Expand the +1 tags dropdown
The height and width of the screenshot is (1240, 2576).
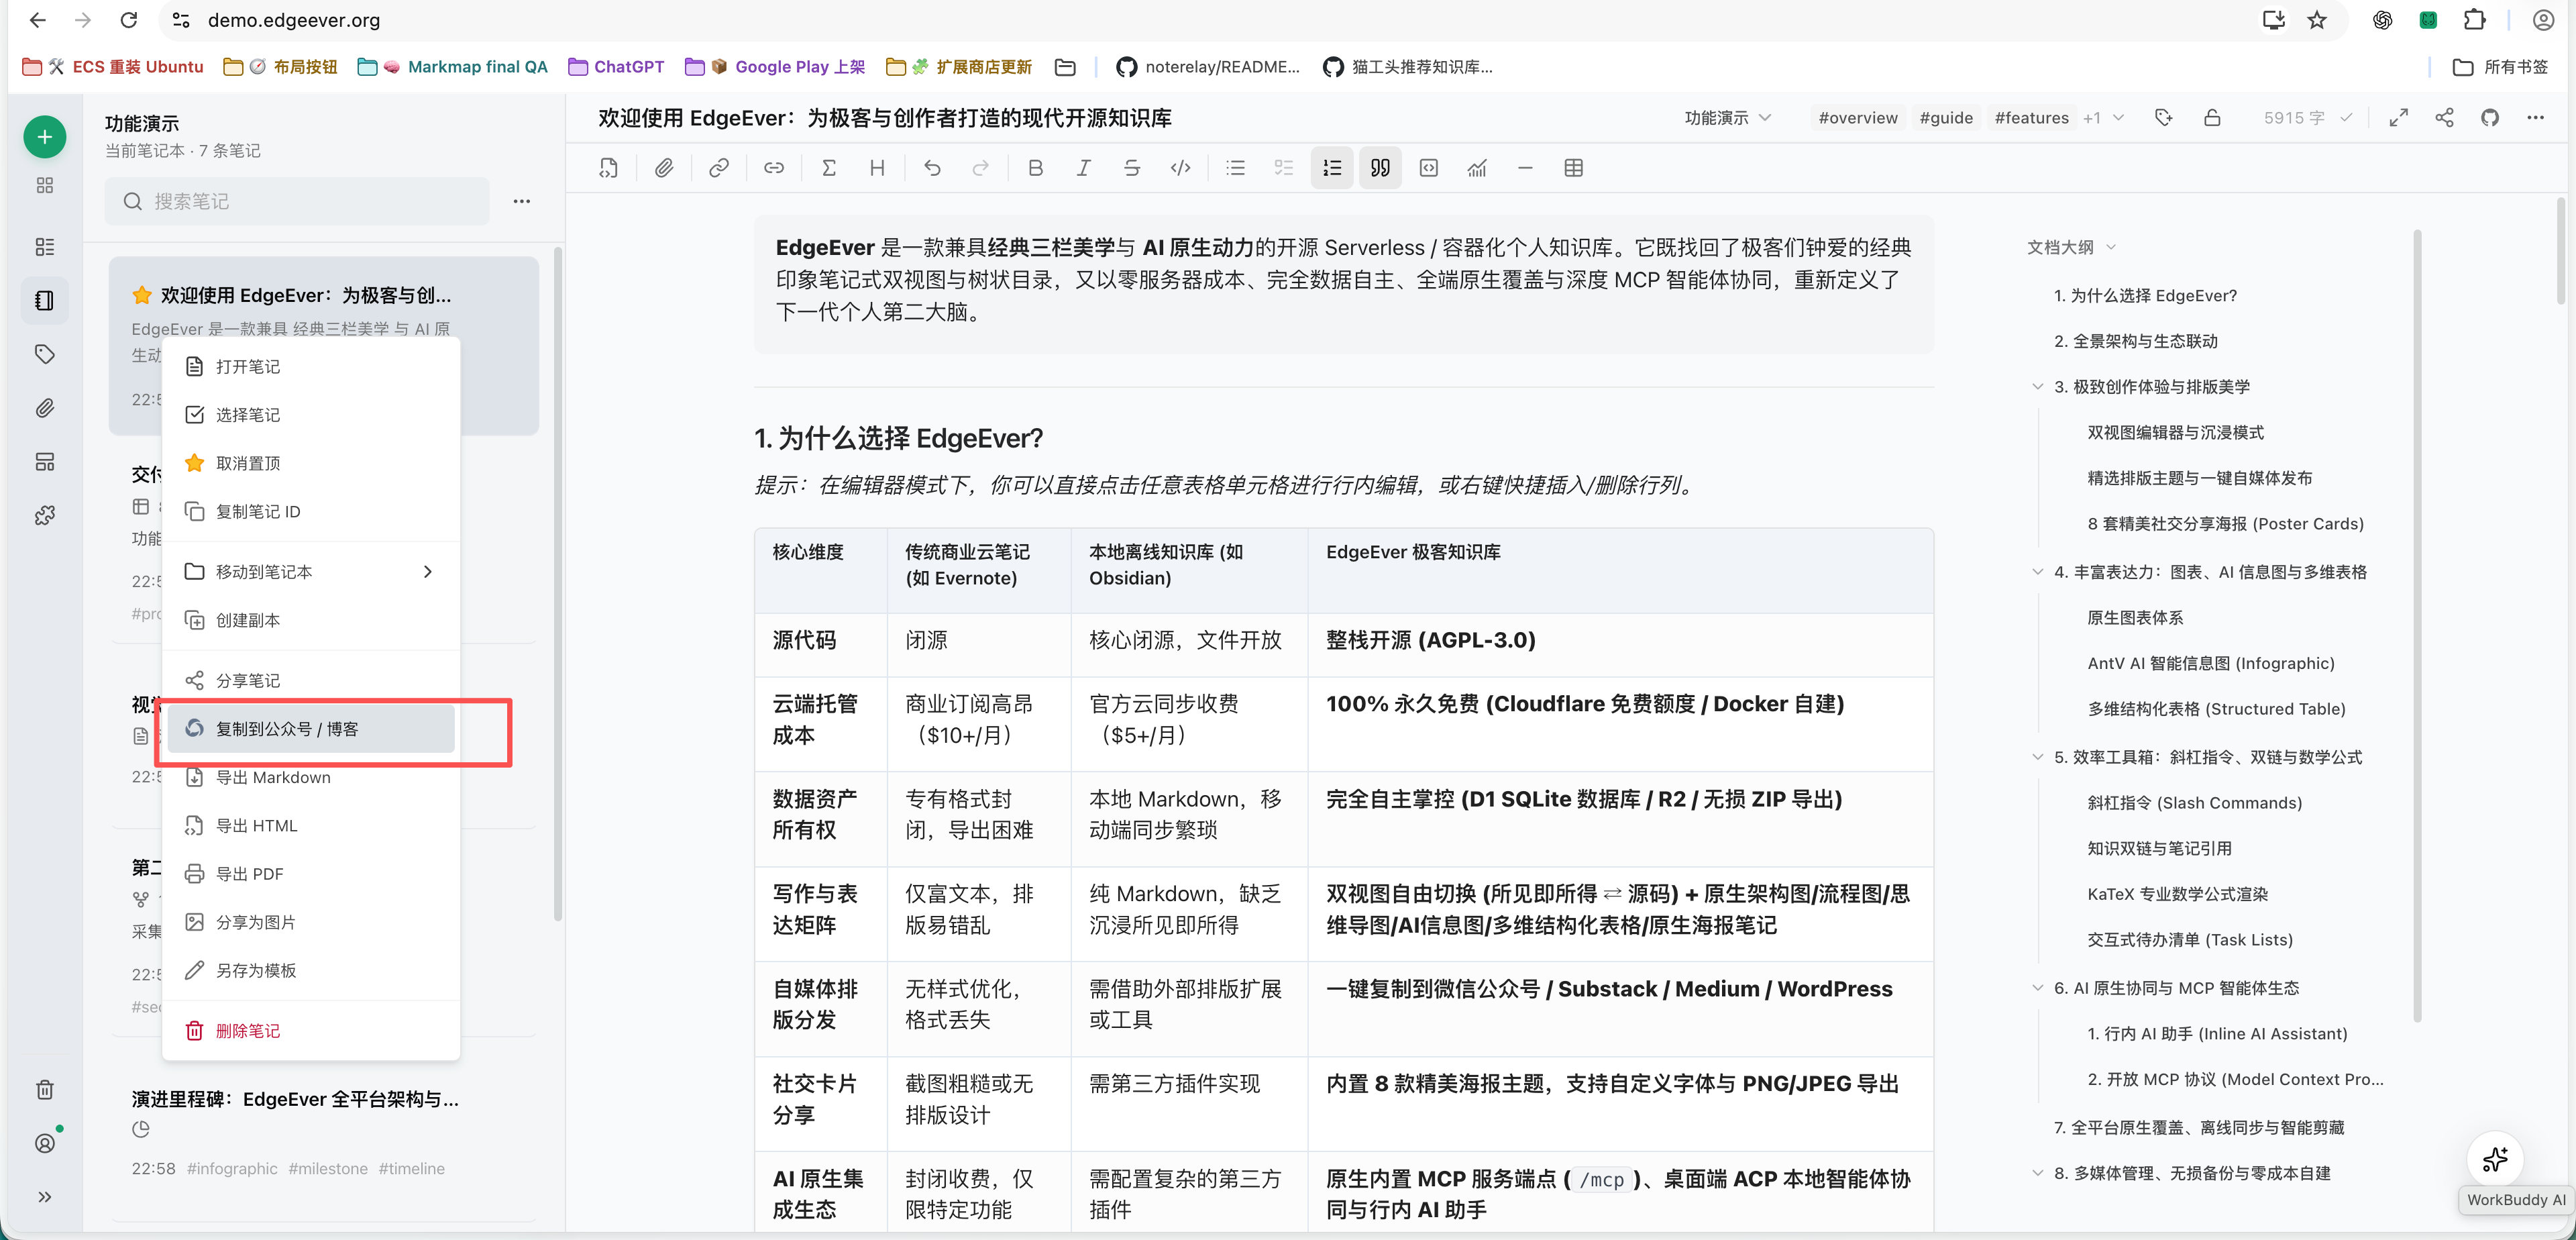coord(2103,118)
